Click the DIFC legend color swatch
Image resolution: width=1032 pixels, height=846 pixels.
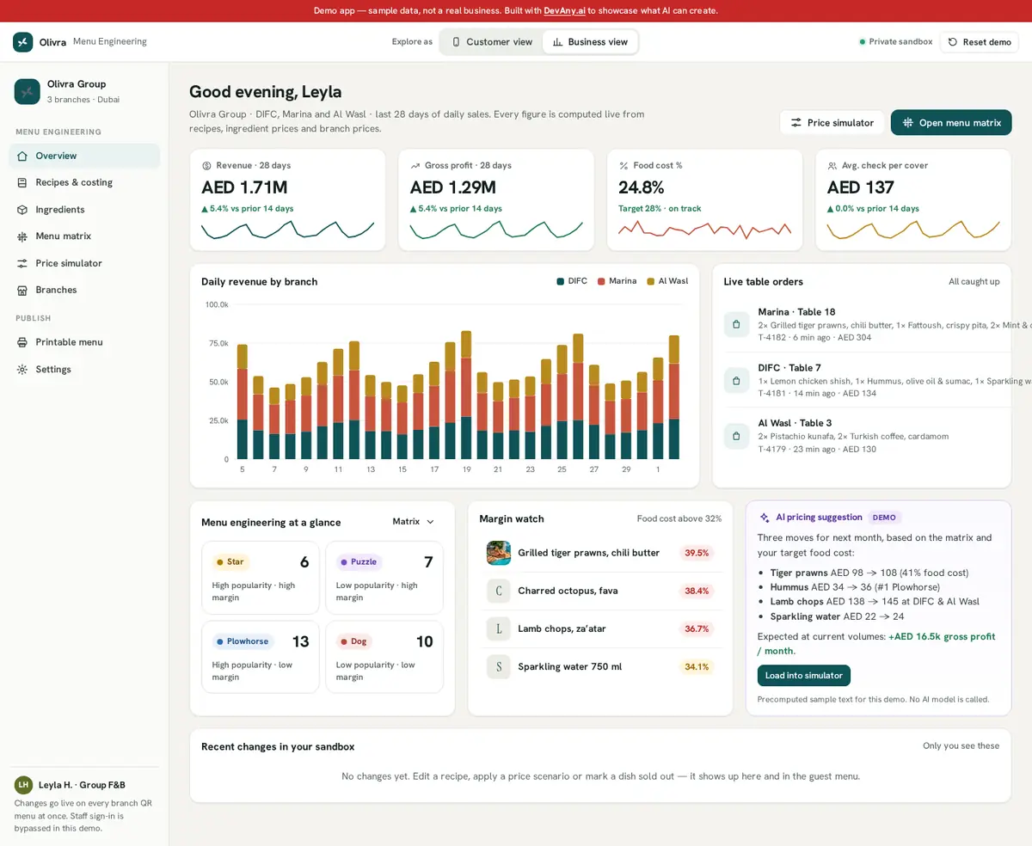click(x=561, y=281)
